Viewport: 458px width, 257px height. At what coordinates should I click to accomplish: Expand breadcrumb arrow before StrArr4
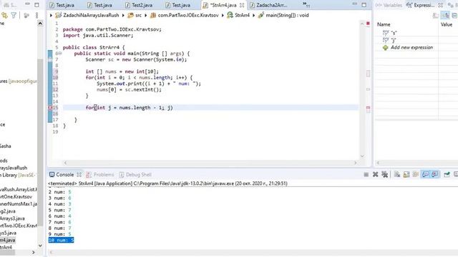point(223,15)
